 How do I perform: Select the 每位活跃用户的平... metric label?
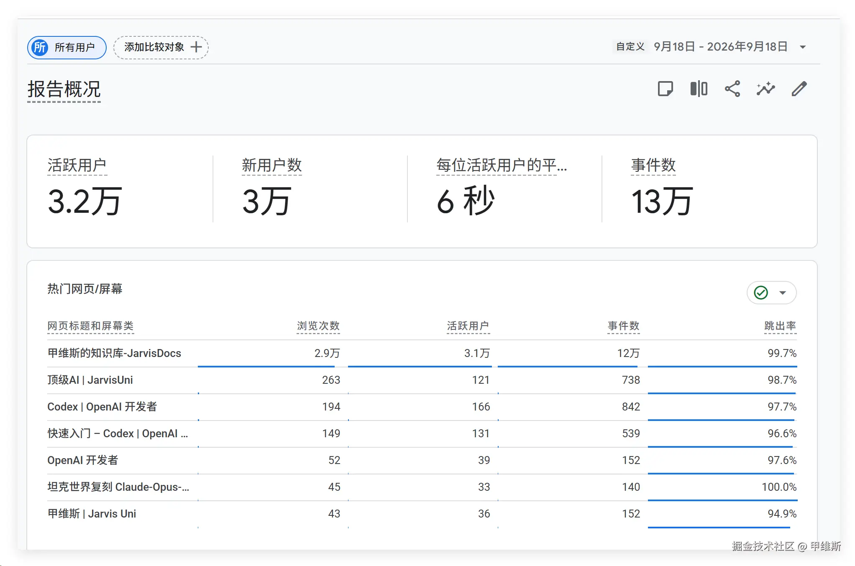(x=502, y=165)
